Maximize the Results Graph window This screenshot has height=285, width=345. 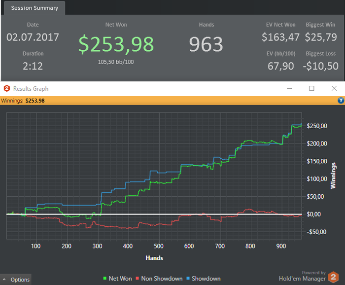(x=311, y=88)
